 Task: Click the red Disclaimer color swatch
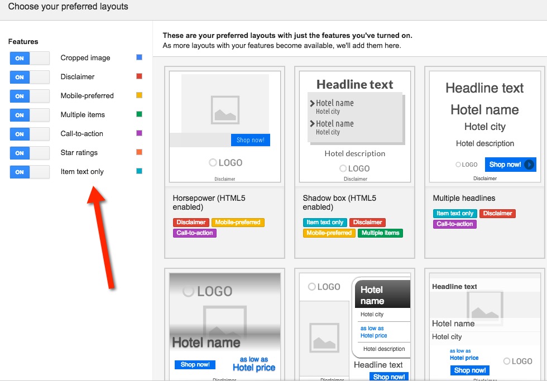[139, 76]
